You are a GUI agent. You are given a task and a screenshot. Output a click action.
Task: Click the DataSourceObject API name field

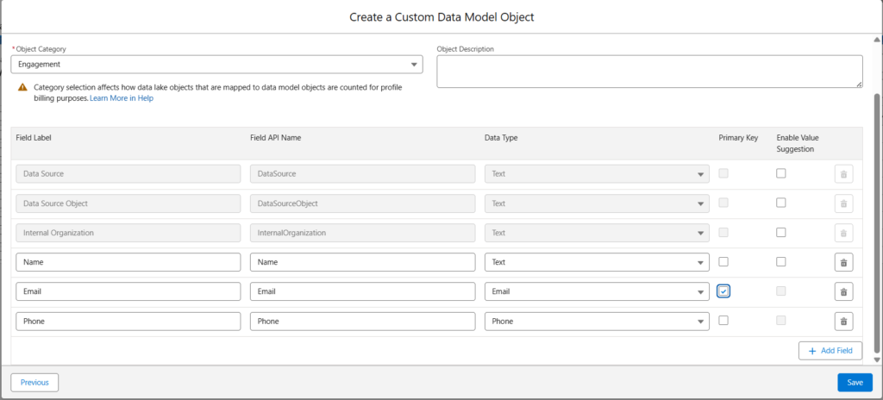[363, 203]
